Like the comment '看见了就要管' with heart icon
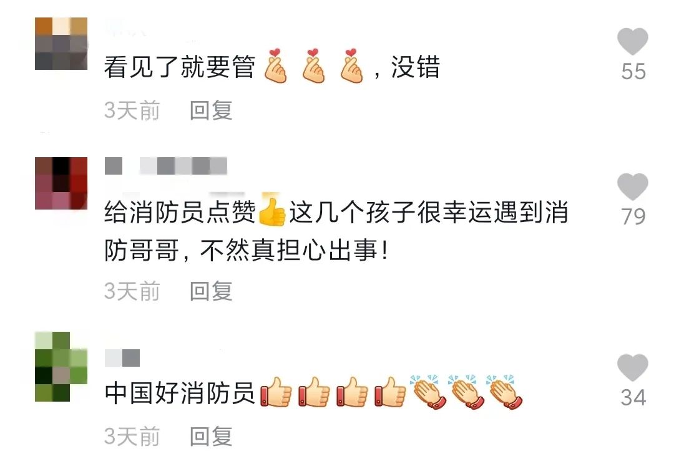This screenshot has width=674, height=464. pyautogui.click(x=633, y=41)
